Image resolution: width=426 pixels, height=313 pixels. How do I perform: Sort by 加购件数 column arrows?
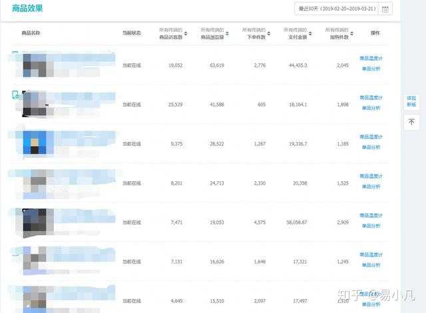pyautogui.click(x=352, y=33)
